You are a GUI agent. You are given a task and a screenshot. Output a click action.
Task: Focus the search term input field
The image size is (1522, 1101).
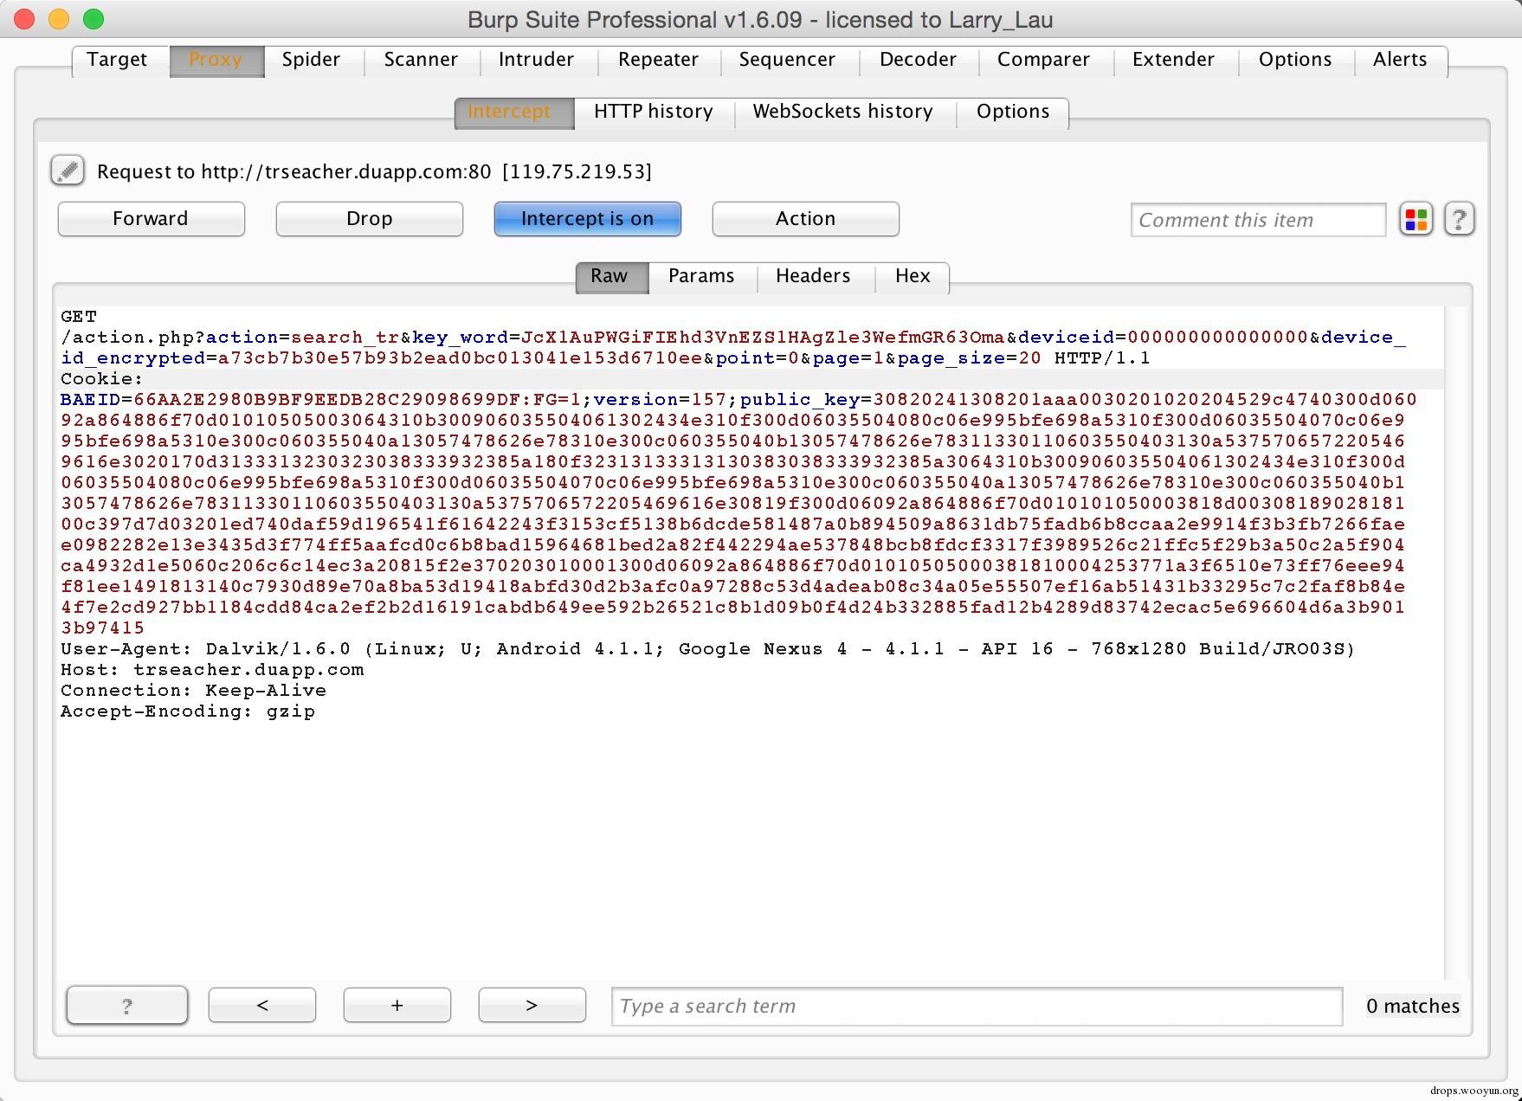click(x=977, y=1006)
